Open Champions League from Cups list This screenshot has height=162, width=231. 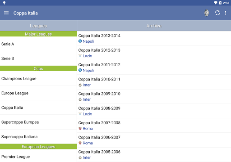(38, 79)
